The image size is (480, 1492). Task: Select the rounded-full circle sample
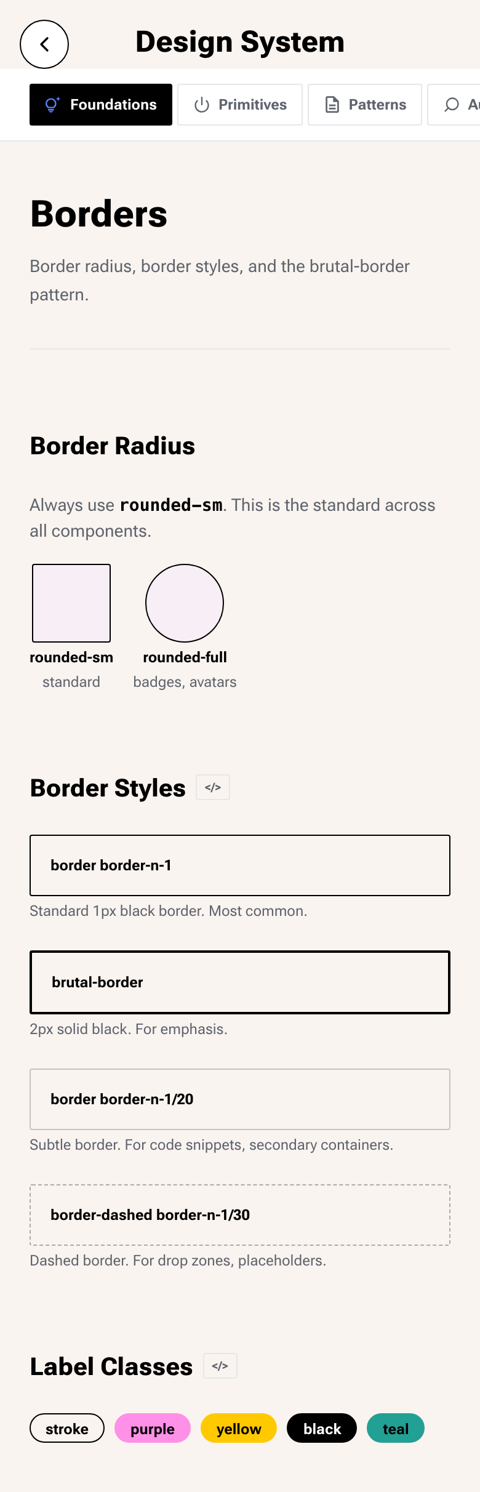coord(185,603)
